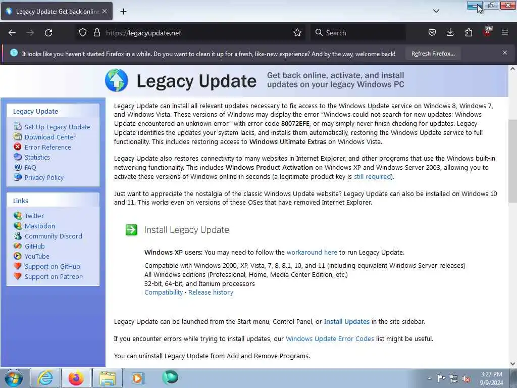Click the scrollbar up arrow
This screenshot has width=517, height=388.
click(x=513, y=69)
